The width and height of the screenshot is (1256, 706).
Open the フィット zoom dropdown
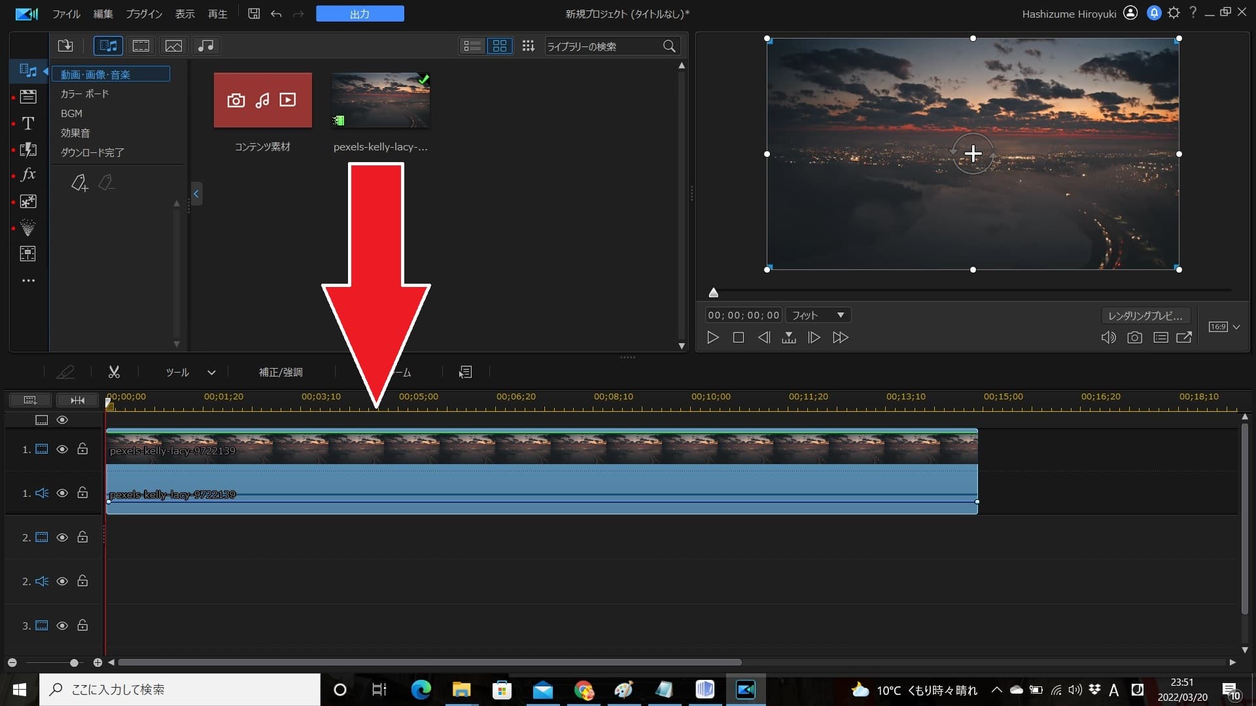[818, 315]
